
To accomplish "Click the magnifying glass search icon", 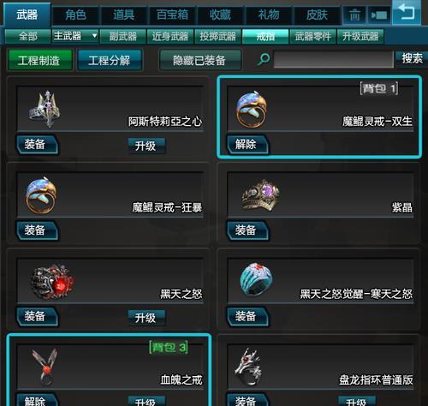I will tap(264, 59).
